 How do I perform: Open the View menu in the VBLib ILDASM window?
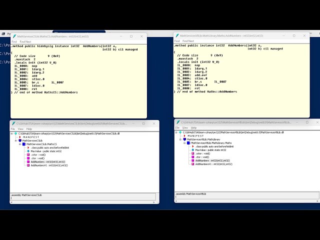pos(185,128)
